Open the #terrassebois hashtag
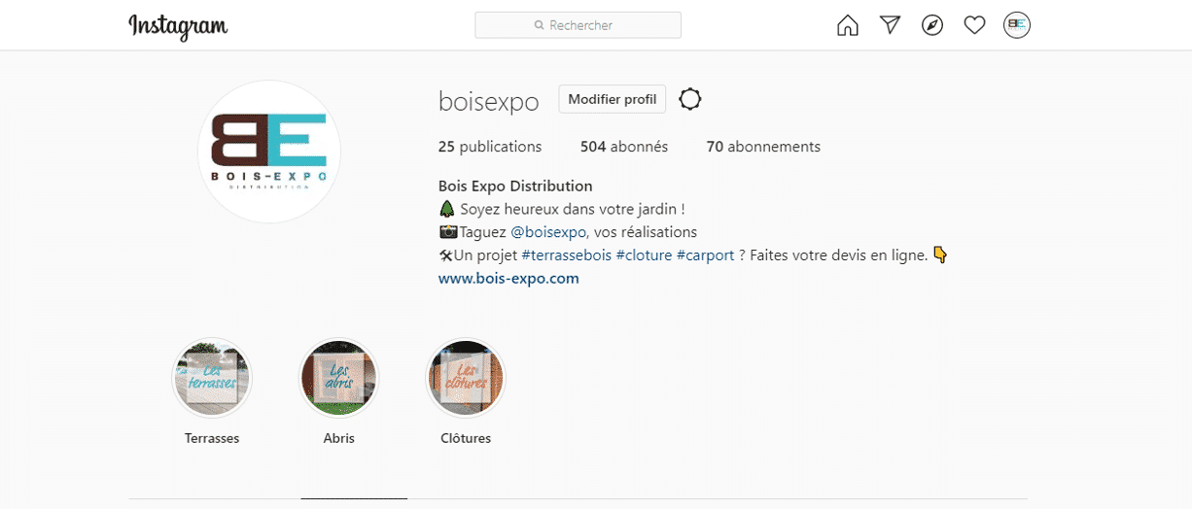 click(567, 255)
